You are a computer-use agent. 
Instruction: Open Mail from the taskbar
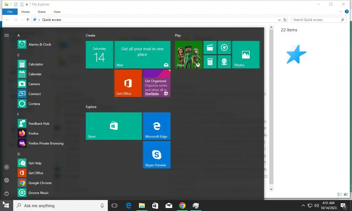[x=169, y=206]
